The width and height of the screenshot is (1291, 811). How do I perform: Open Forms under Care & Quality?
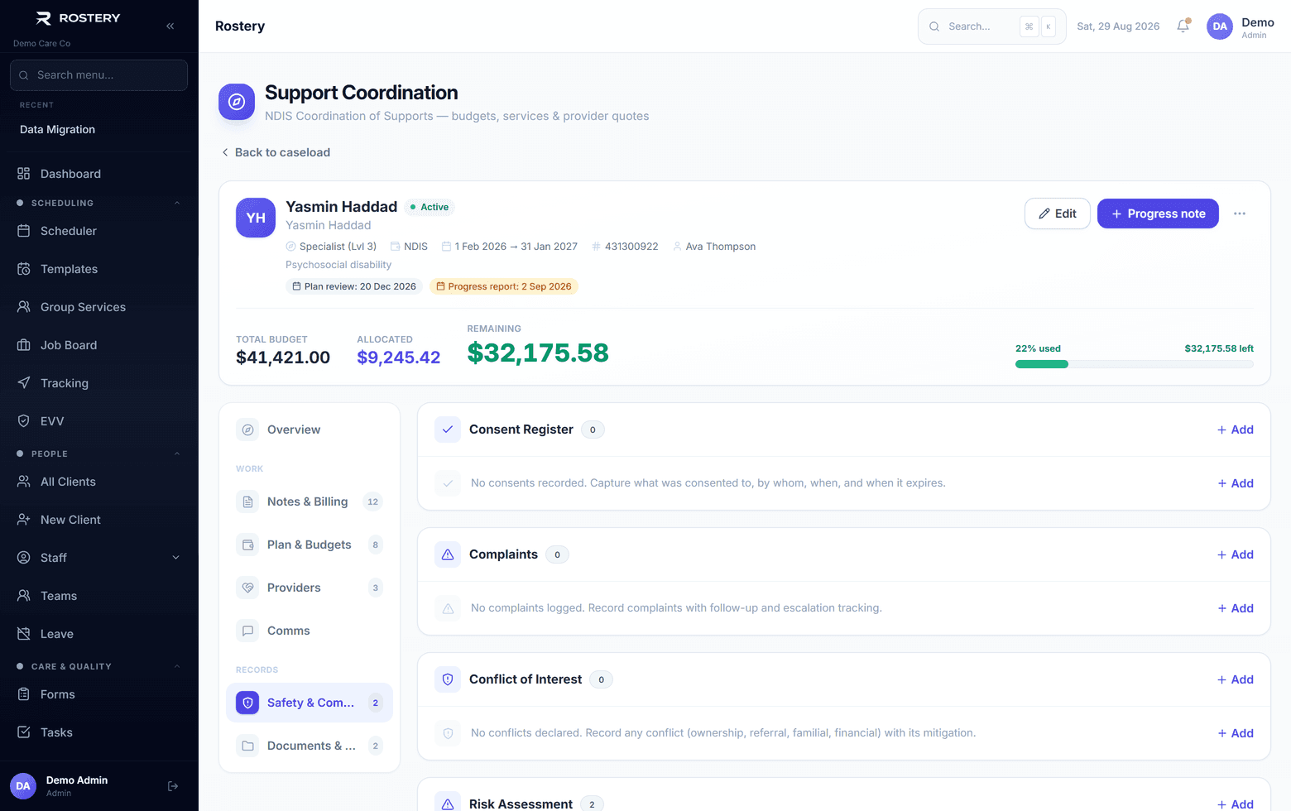tap(99, 694)
